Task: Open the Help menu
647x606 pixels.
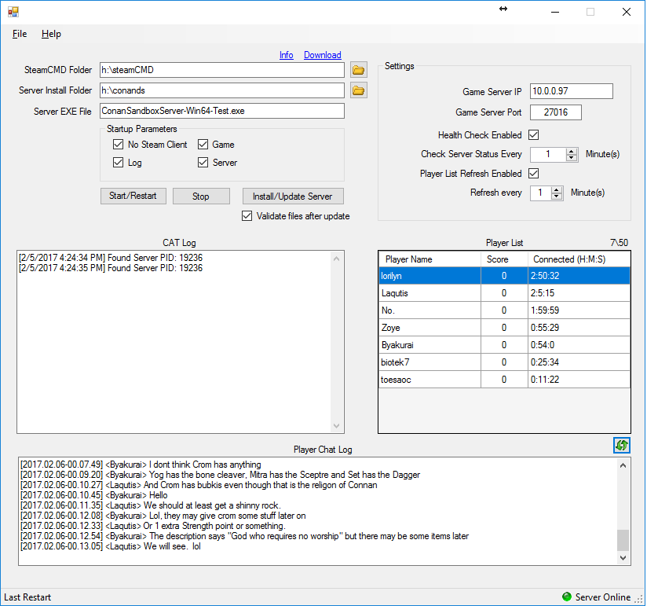Action: click(x=51, y=34)
